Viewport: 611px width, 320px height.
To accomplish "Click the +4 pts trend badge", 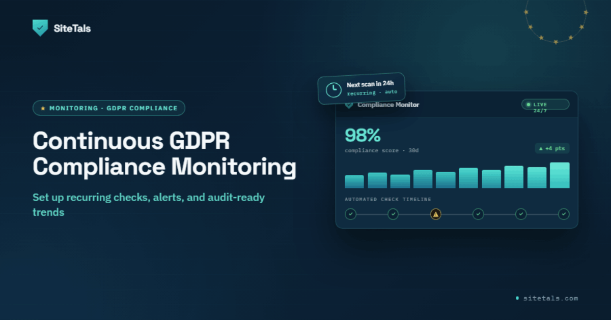I will coord(552,148).
